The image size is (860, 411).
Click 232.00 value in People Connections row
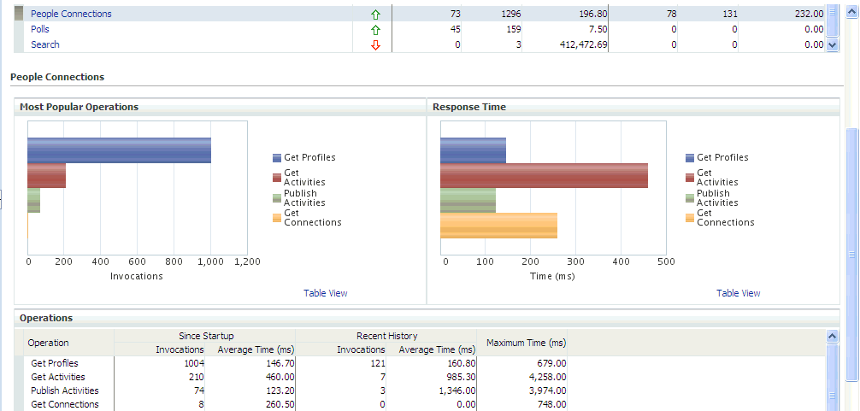click(x=809, y=15)
